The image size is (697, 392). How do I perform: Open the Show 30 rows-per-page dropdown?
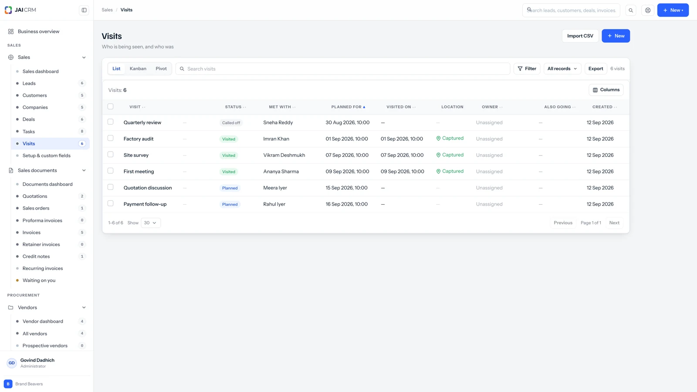coord(151,223)
